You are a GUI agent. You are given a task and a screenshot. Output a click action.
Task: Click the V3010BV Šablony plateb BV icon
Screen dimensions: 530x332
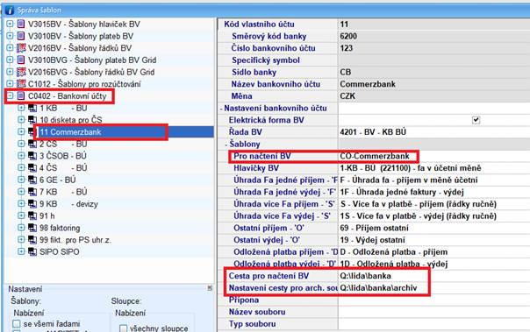click(x=21, y=36)
